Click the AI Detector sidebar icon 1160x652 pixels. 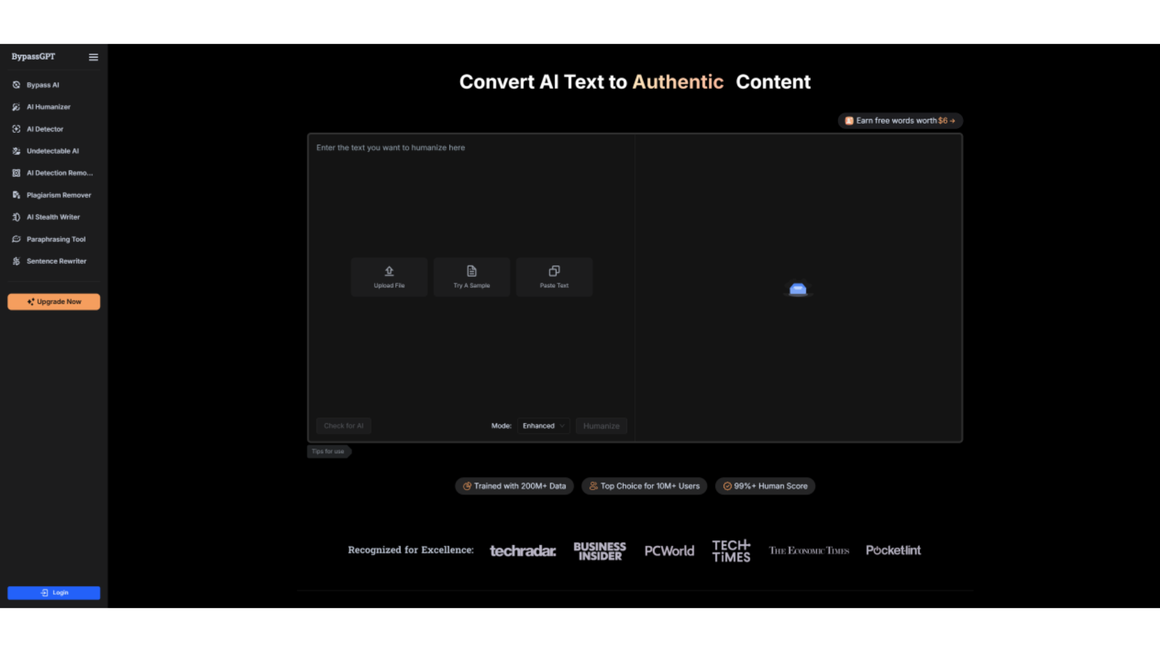tap(16, 129)
